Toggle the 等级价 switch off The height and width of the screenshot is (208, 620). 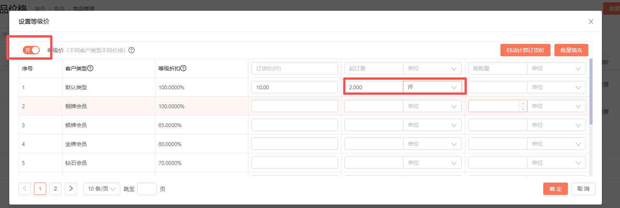pos(31,50)
